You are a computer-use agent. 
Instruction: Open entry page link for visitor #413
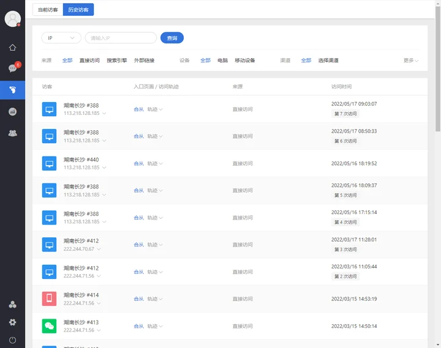coord(138,326)
